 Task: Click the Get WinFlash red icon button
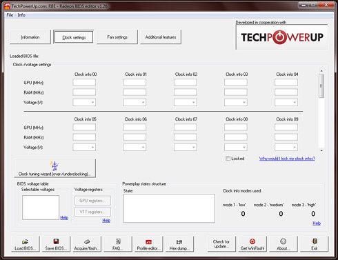click(252, 244)
